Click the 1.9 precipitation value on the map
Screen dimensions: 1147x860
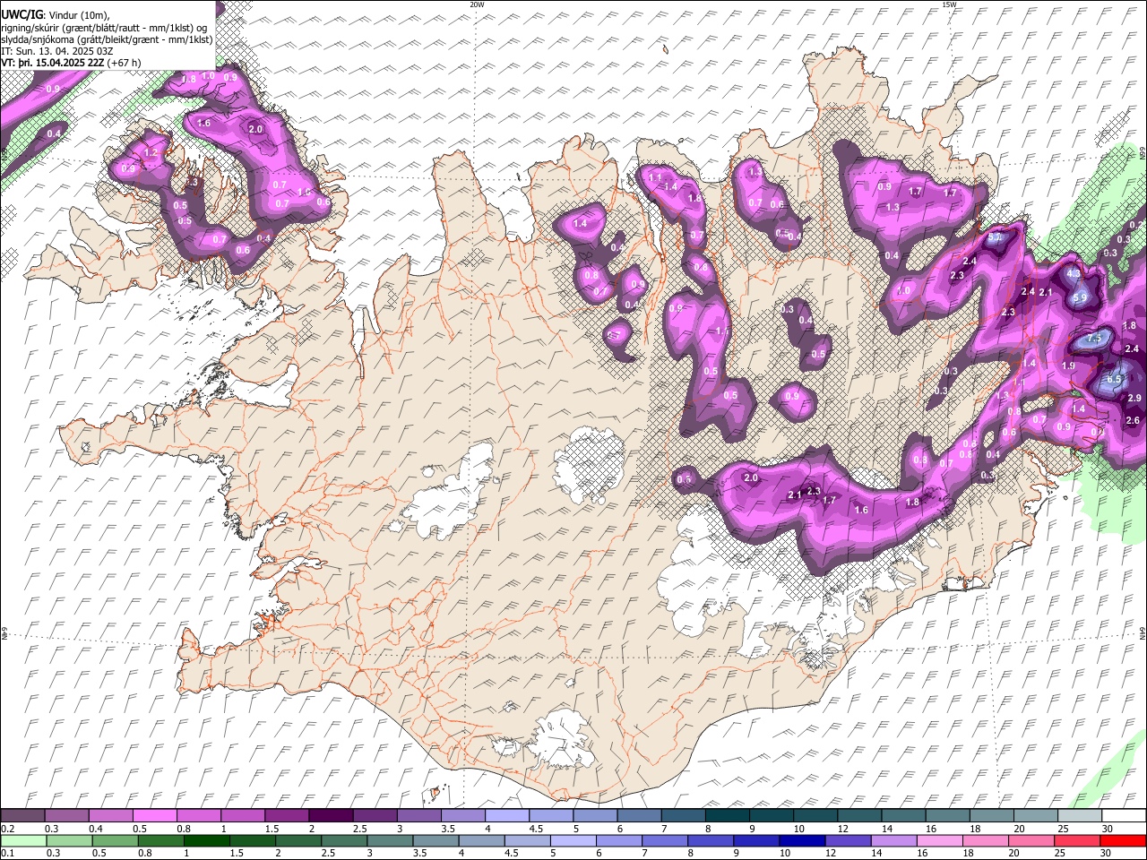click(x=1068, y=365)
